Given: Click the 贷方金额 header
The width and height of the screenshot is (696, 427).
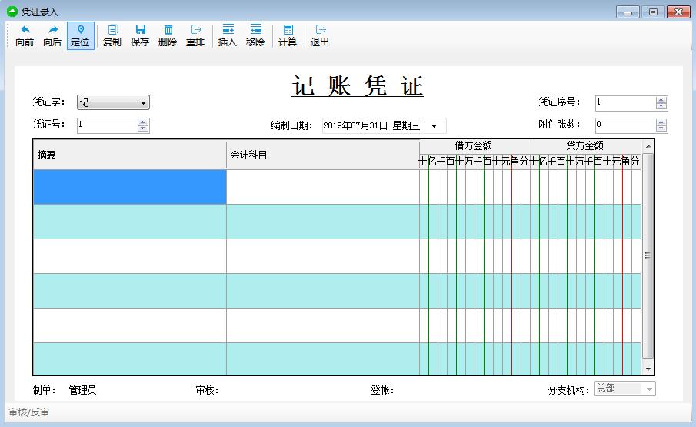Looking at the screenshot, I should click(x=585, y=145).
